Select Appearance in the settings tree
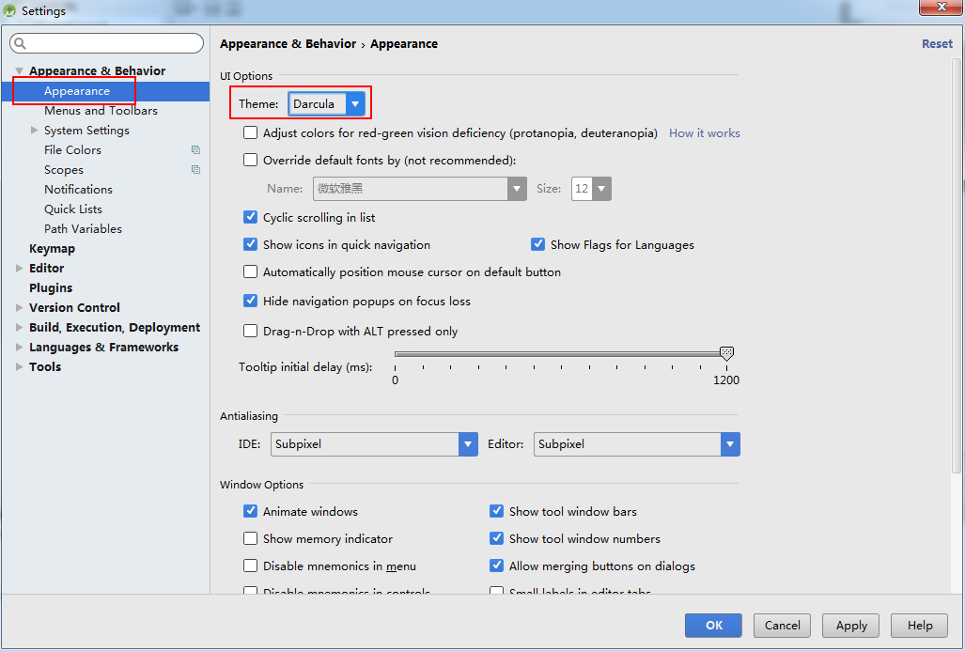Screen dimensions: 965x651 (x=106, y=91)
